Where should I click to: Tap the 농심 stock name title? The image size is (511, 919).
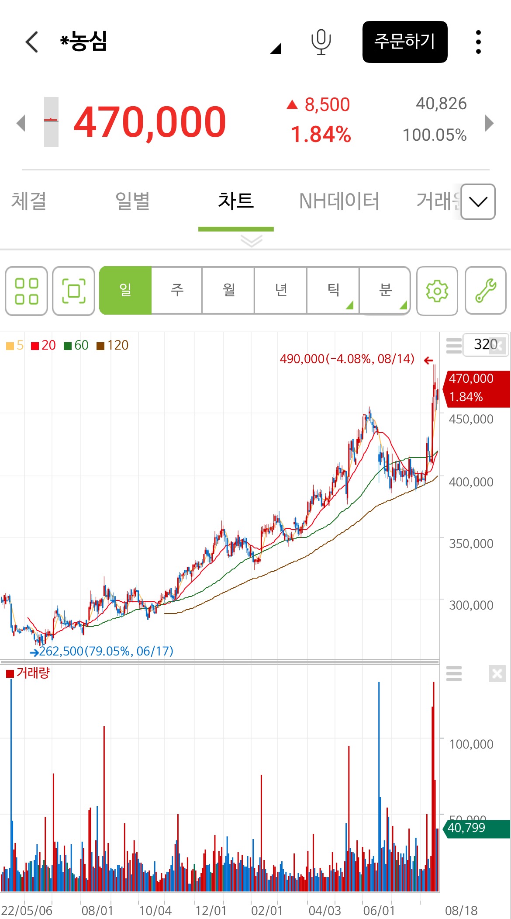[x=84, y=42]
